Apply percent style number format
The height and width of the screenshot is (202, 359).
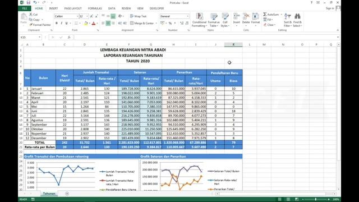(x=170, y=24)
